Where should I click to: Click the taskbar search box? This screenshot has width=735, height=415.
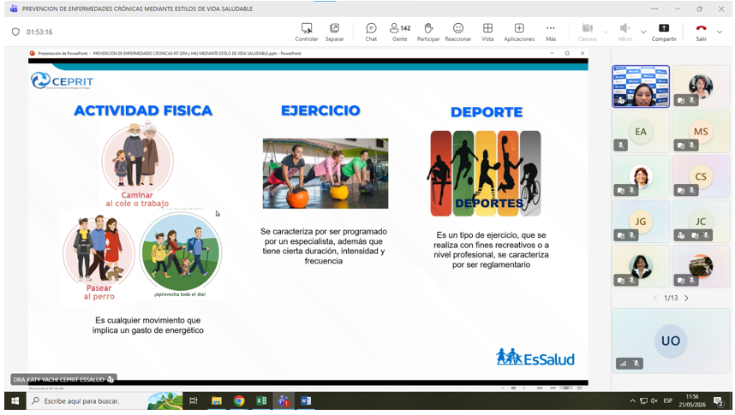[104, 401]
